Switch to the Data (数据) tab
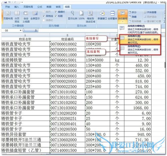This screenshot has width=167, height=156. tap(49, 7)
